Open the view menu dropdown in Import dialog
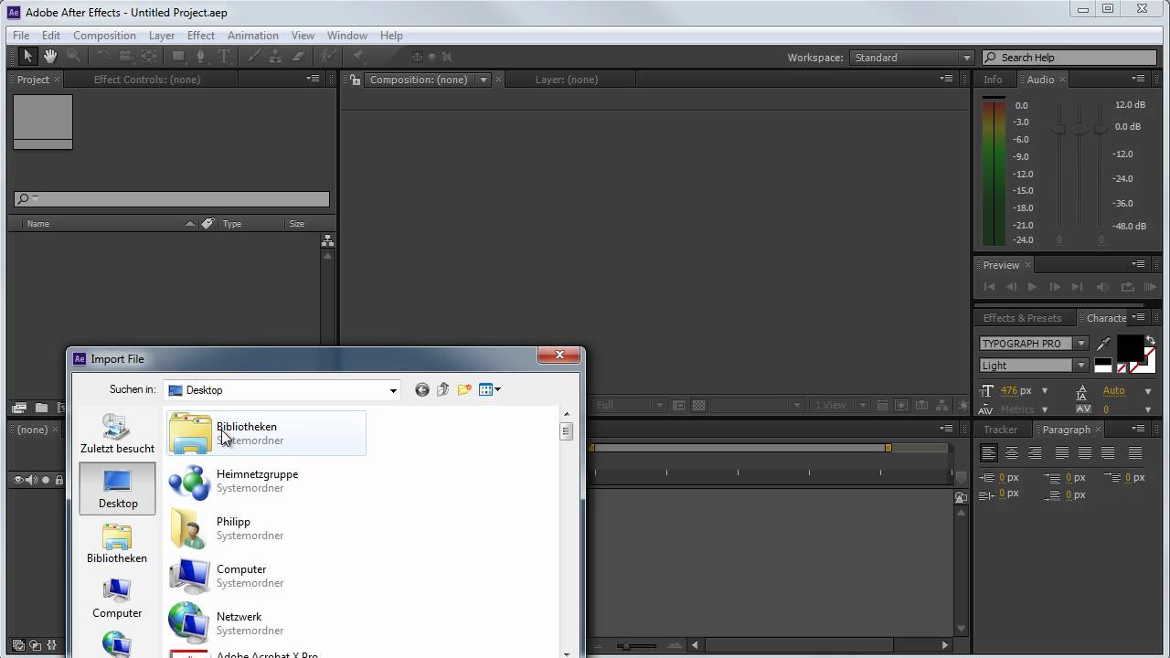The width and height of the screenshot is (1170, 658). (491, 390)
